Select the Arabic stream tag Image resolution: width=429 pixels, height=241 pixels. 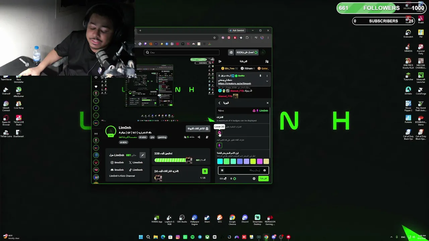coord(143,137)
